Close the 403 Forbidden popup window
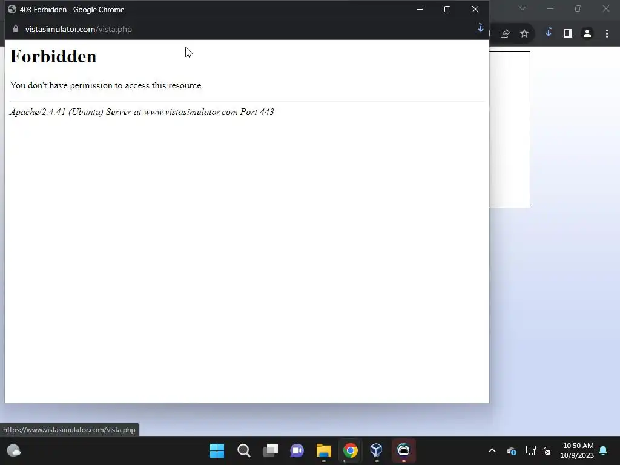This screenshot has width=620, height=465. [475, 9]
